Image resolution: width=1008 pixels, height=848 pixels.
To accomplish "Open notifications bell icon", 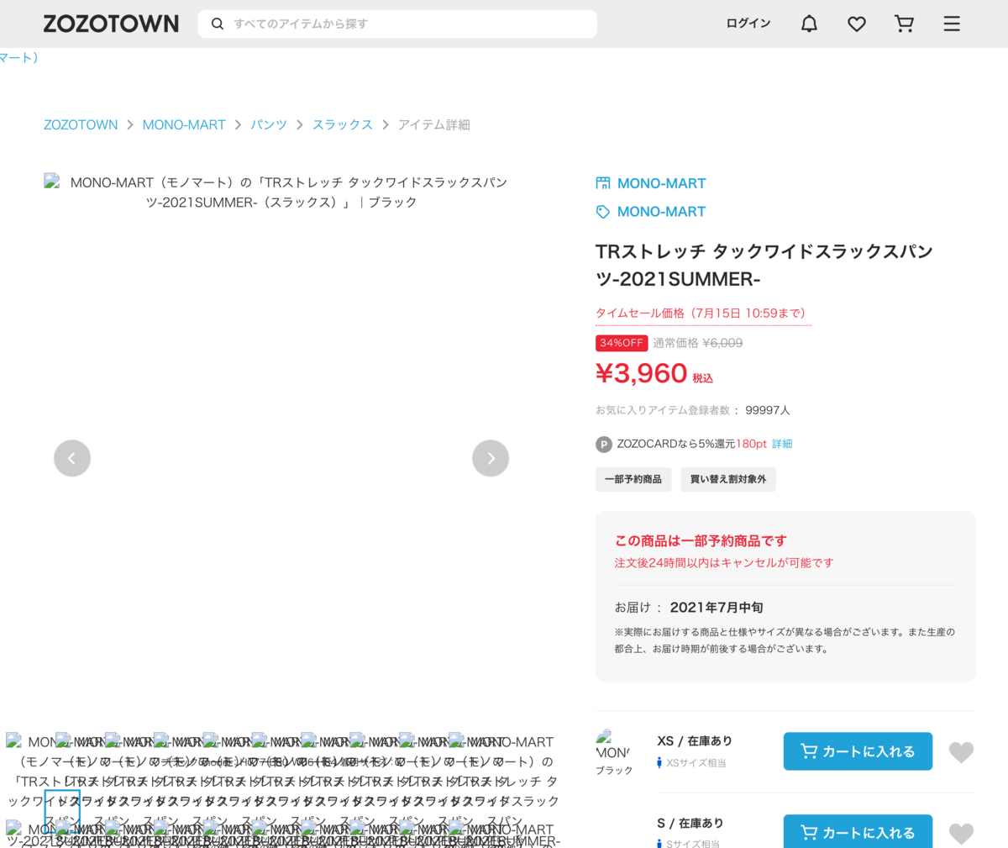I will click(x=809, y=24).
